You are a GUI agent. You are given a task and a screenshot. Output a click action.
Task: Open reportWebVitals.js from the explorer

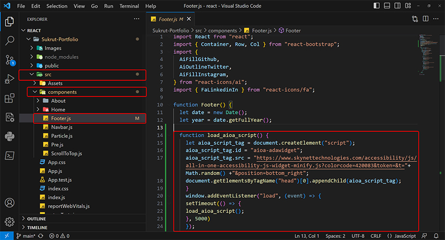83,206
